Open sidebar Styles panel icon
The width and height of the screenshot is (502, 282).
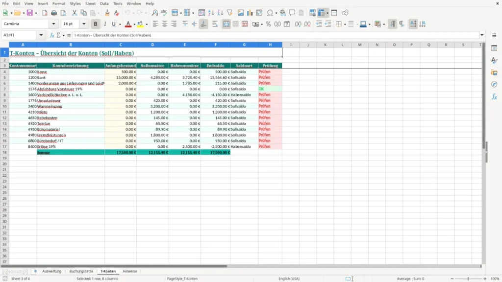pos(494,60)
